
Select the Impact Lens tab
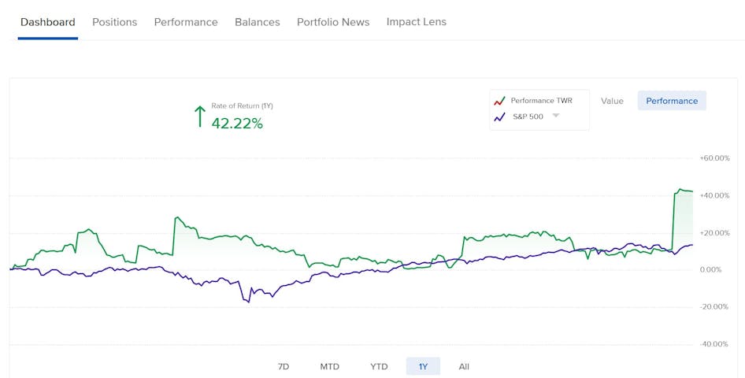(x=416, y=22)
